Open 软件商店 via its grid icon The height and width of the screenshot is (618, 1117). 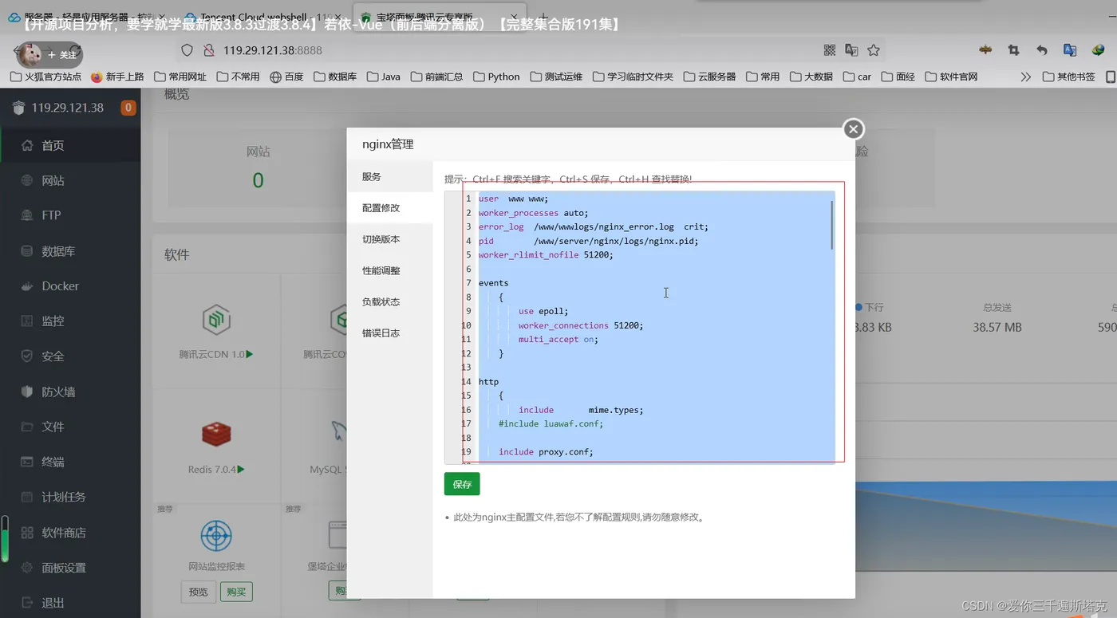27,533
